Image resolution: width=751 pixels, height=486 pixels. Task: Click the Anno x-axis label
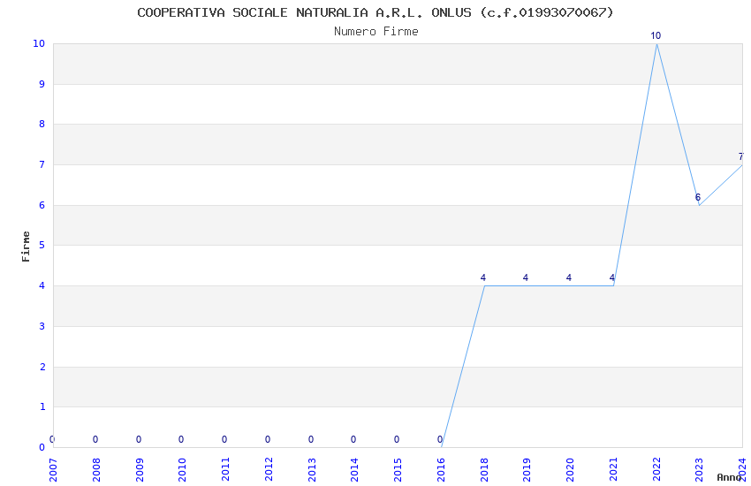coord(729,477)
